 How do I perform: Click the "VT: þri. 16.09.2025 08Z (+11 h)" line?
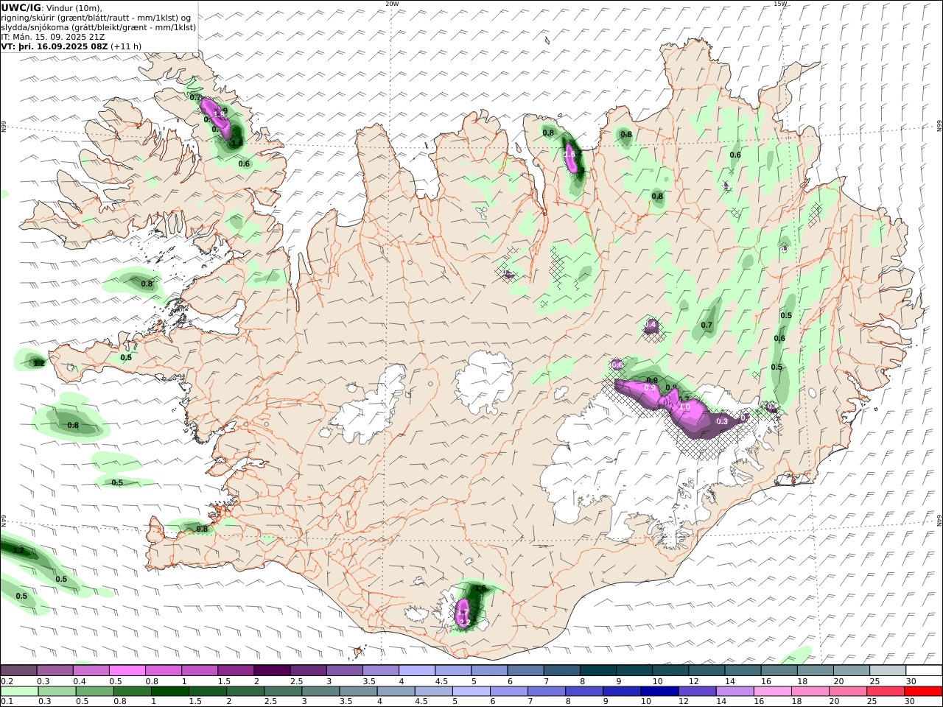click(71, 46)
